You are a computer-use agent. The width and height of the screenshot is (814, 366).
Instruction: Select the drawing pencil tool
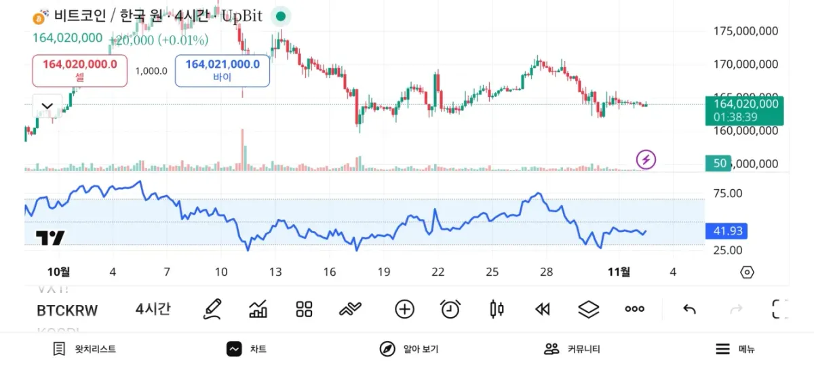[212, 310]
